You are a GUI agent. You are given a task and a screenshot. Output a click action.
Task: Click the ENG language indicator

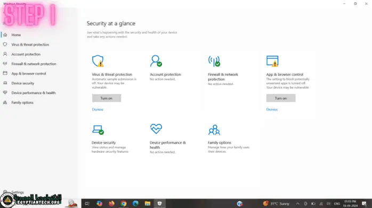point(337,204)
